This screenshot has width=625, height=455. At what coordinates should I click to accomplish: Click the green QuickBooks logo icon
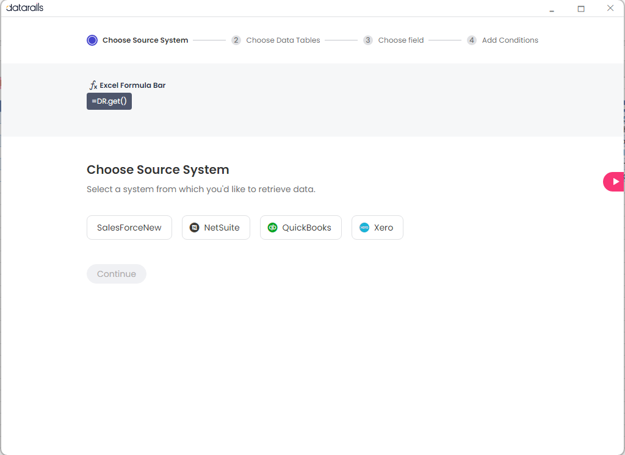[x=272, y=227]
